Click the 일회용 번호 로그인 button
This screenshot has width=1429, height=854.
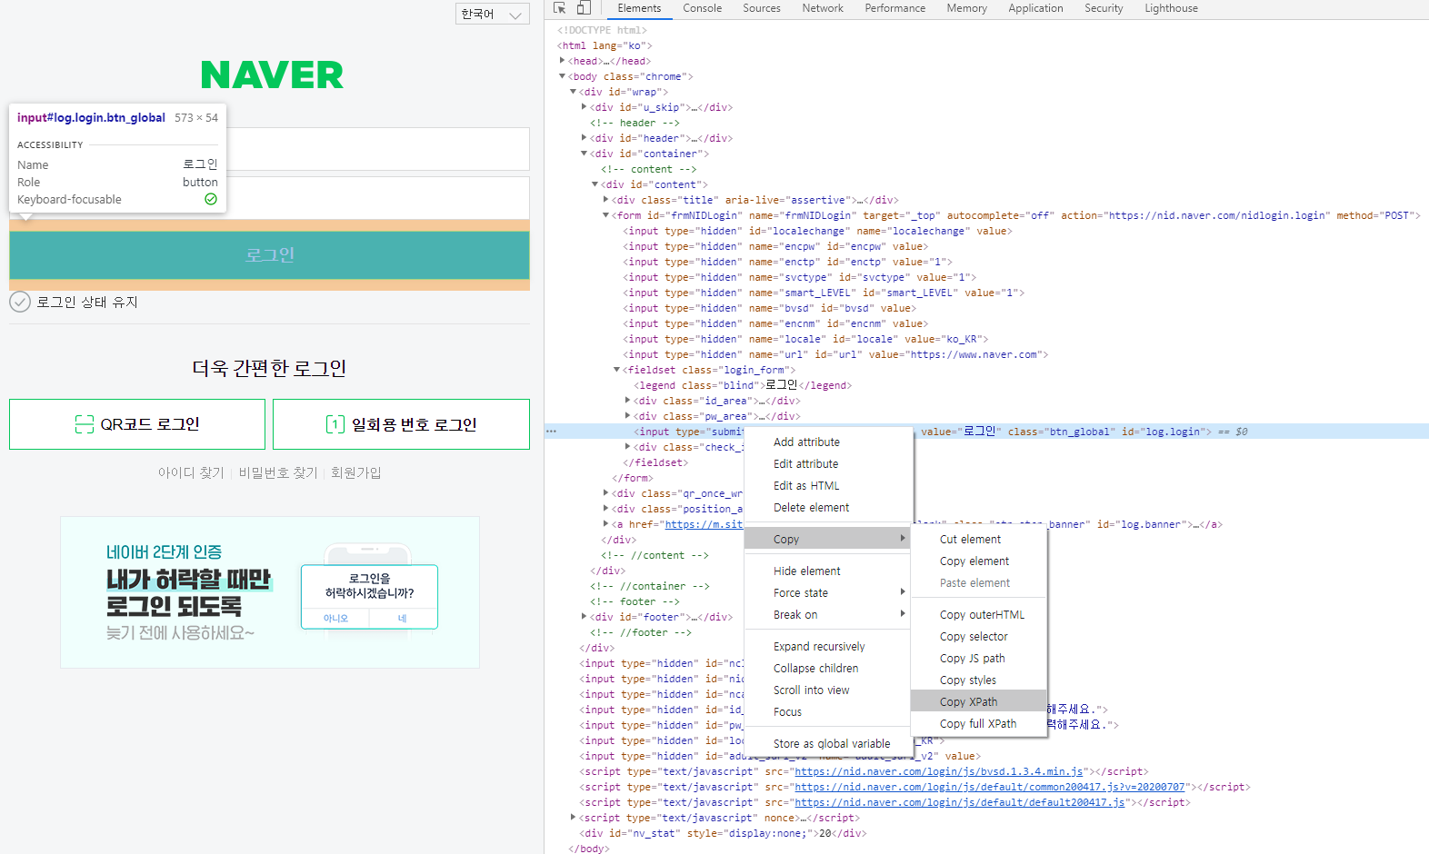tap(401, 424)
